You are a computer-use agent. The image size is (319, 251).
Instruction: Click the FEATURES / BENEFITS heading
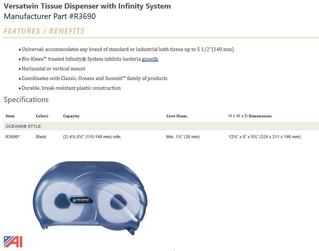tap(44, 31)
